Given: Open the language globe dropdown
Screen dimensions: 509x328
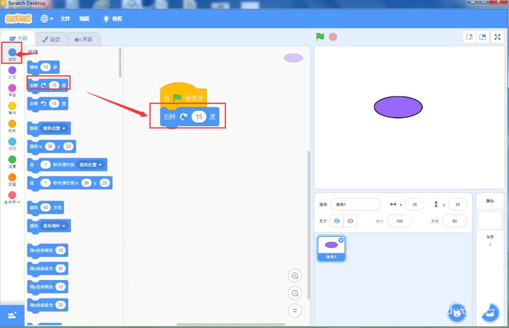Looking at the screenshot, I should (x=46, y=18).
